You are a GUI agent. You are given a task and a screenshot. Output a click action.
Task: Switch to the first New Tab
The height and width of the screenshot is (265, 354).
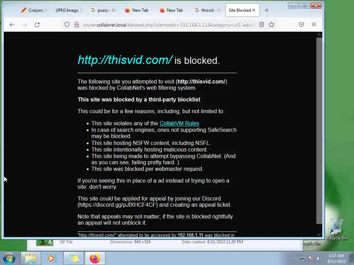point(137,10)
